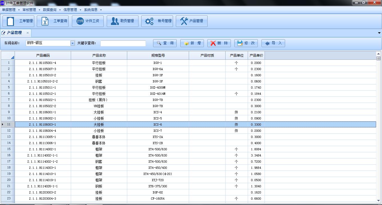
Task: Sort by the 产品单价 column header
Action: (256, 56)
